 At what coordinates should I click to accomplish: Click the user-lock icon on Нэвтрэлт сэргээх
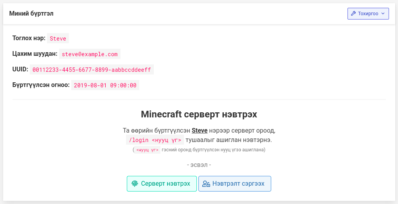coord(206,184)
